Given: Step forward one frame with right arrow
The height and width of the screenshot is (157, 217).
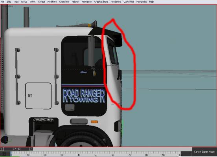Looking at the screenshot, I should pyautogui.click(x=31, y=149).
